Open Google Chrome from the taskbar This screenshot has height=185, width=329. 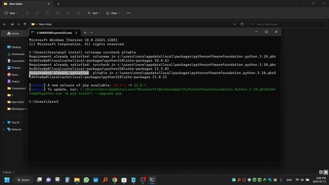[x=115, y=180]
